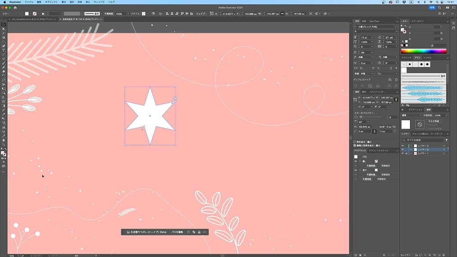Viewport: 457px width, 257px height.
Task: Toggle the 線幅と効果を拡大・縮小 checkbox
Action: 355,145
